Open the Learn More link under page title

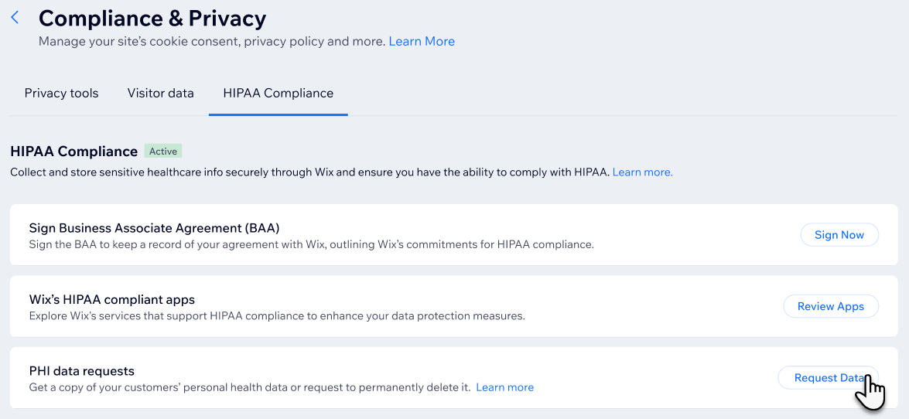tap(422, 42)
